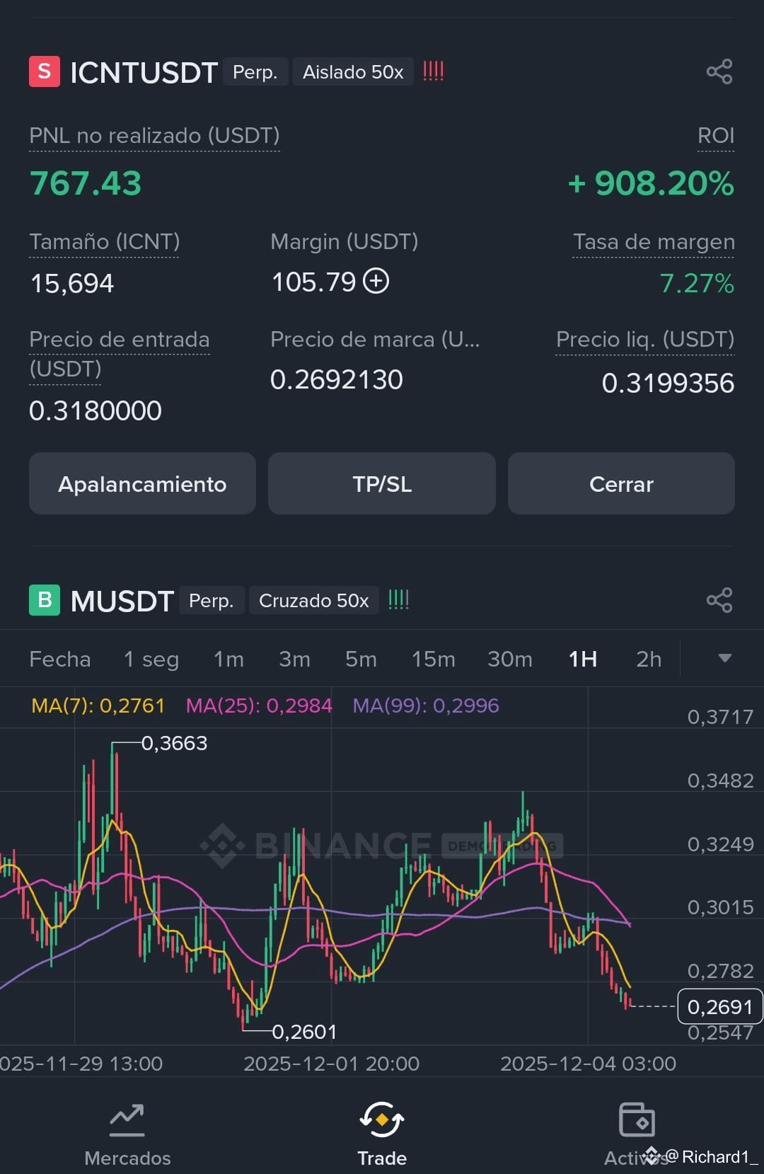Tap the MA(25): 0,2984 indicator
Image resolution: width=764 pixels, height=1174 pixels.
tap(259, 706)
